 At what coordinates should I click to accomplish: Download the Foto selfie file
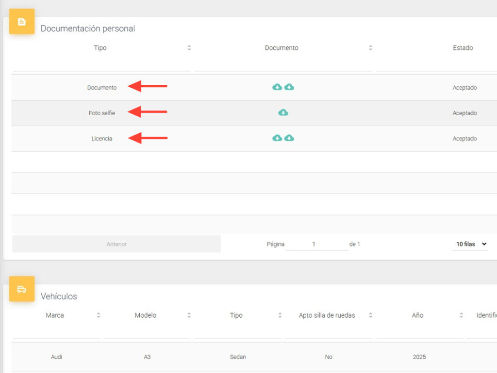click(x=283, y=112)
